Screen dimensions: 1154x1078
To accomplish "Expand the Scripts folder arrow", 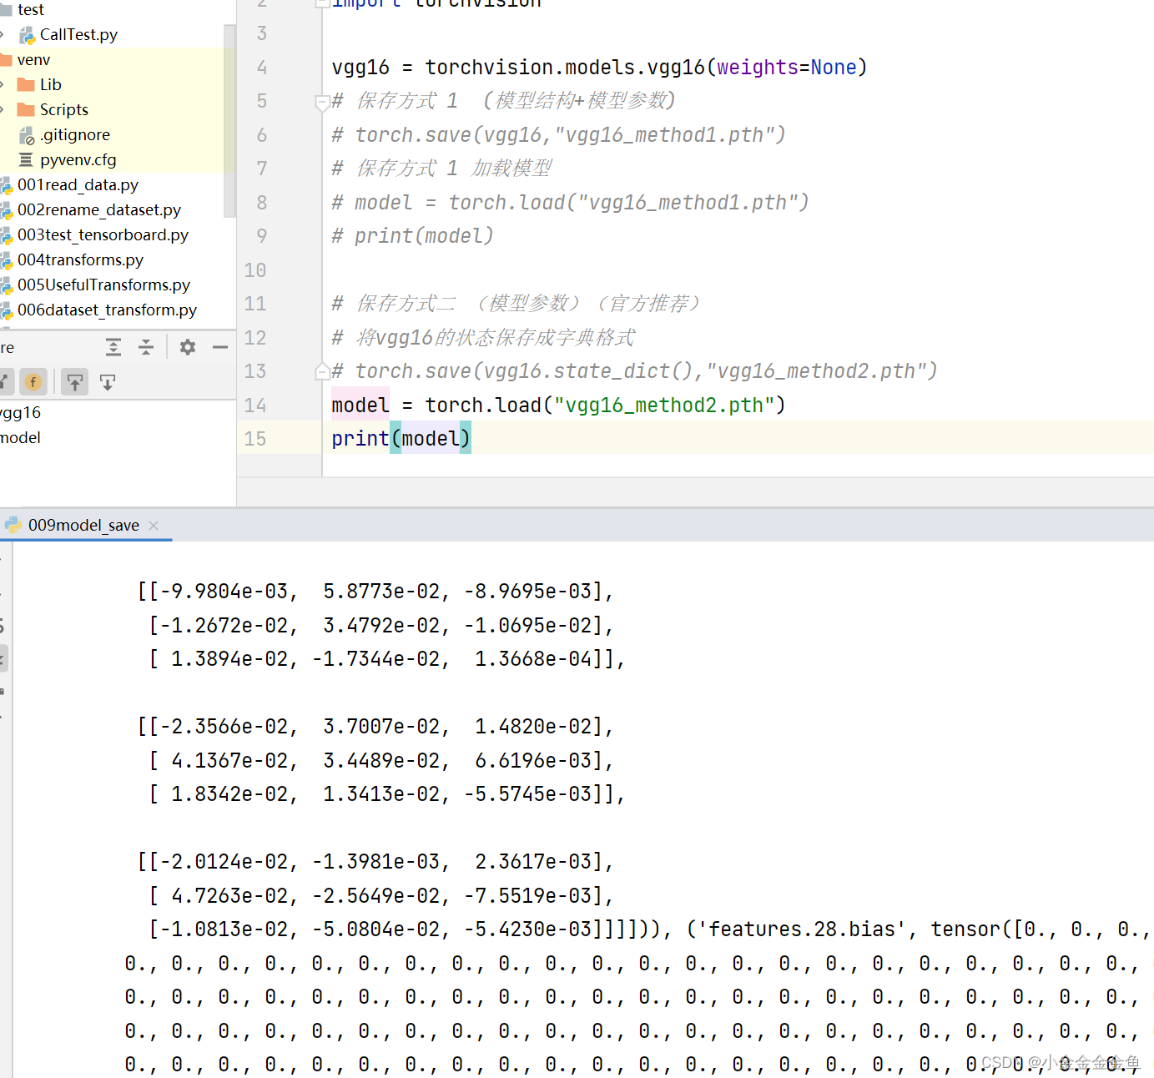I will pyautogui.click(x=3, y=109).
